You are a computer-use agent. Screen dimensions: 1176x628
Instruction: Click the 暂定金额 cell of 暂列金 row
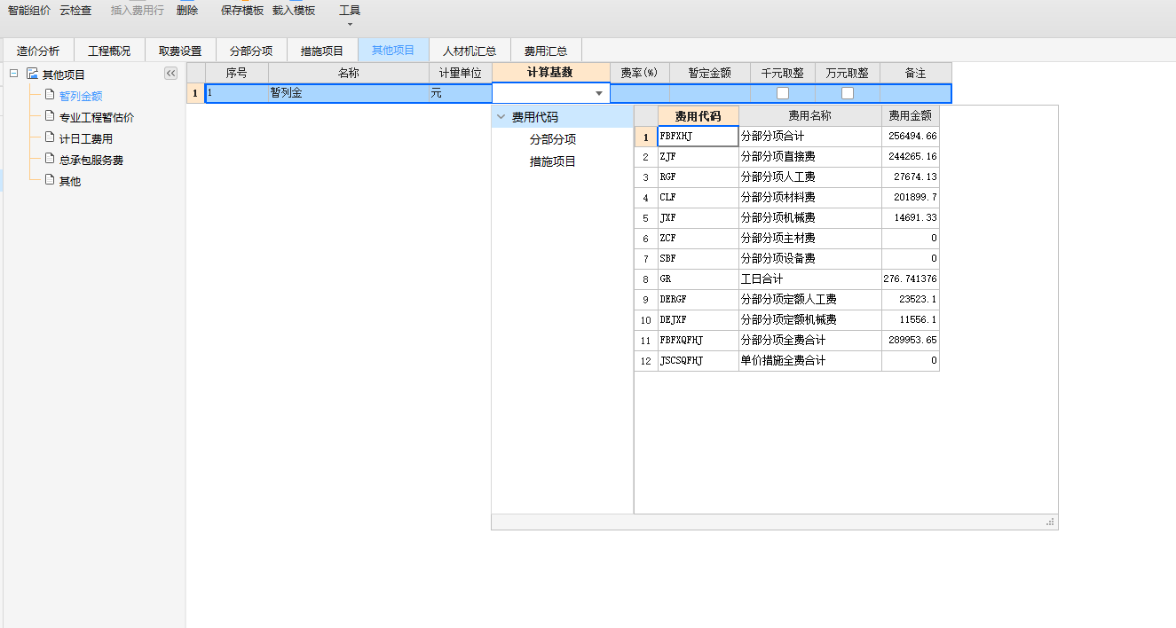click(710, 93)
